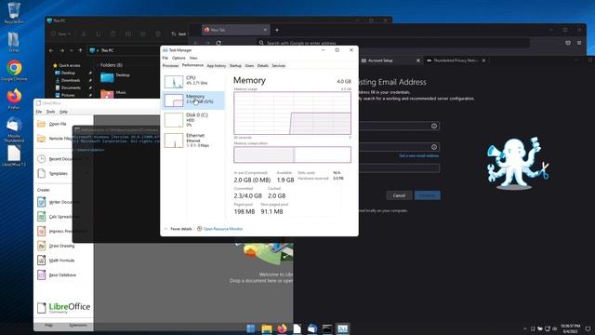The height and width of the screenshot is (335, 595).
Task: Create a new Draw Drawing
Action: coord(57,246)
